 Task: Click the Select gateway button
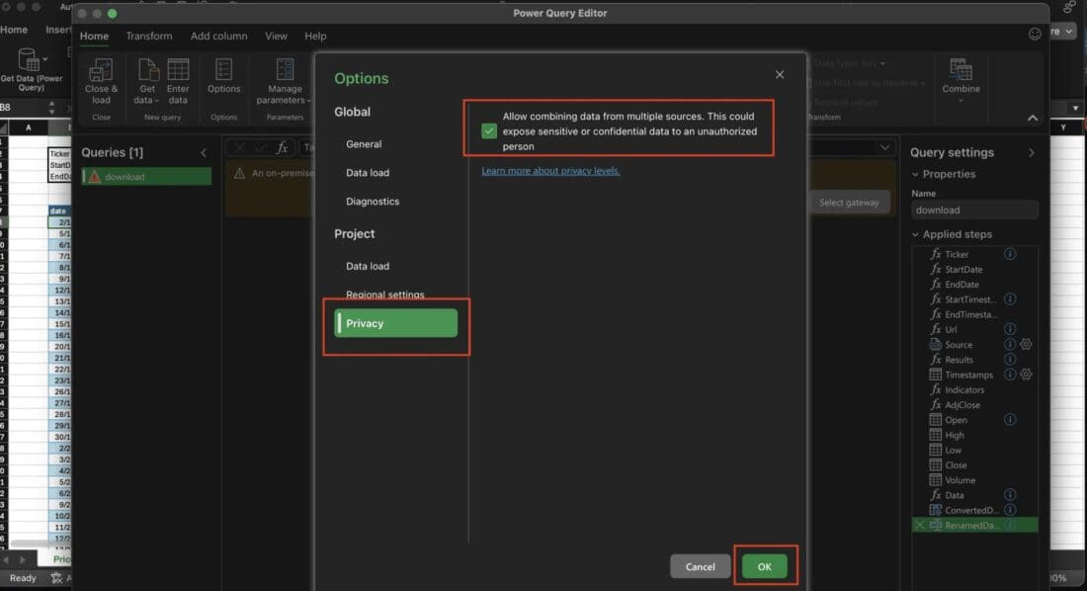point(849,203)
